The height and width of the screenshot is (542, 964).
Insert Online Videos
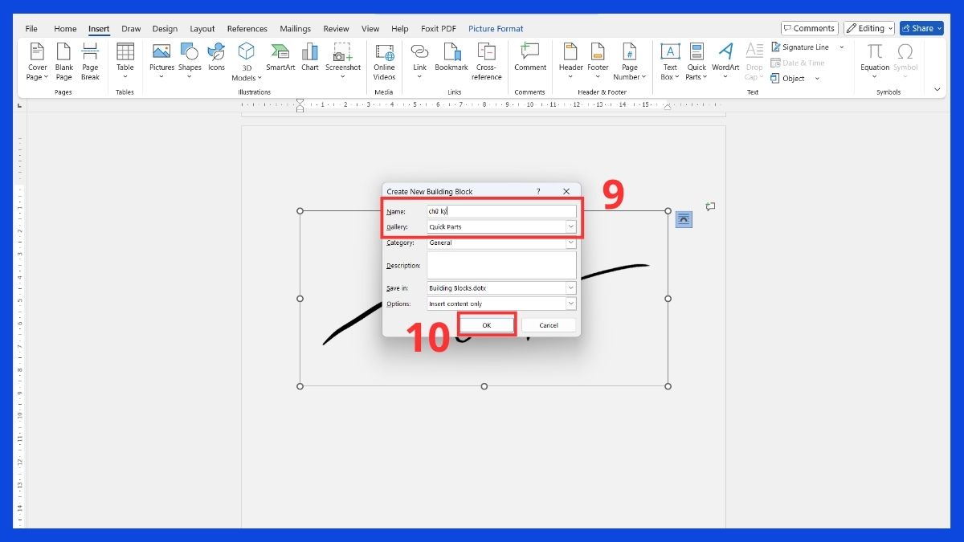click(x=384, y=62)
